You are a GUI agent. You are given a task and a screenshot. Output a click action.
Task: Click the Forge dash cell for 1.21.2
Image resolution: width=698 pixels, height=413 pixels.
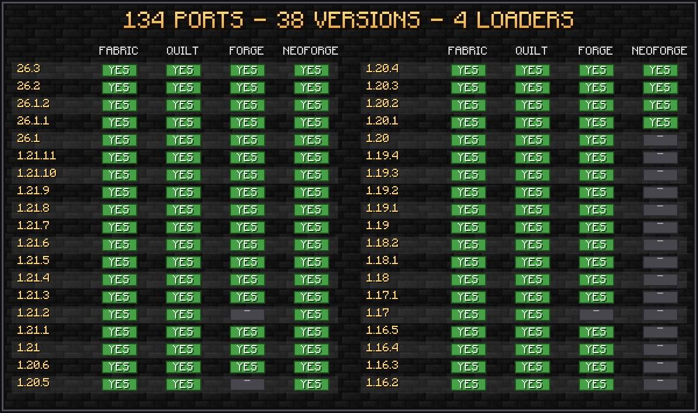tap(247, 315)
